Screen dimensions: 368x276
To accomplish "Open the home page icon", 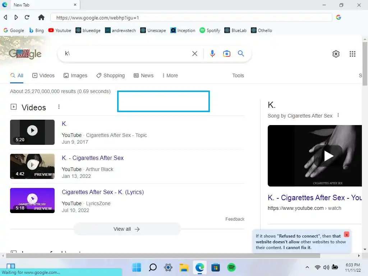I will pyautogui.click(x=41, y=17).
